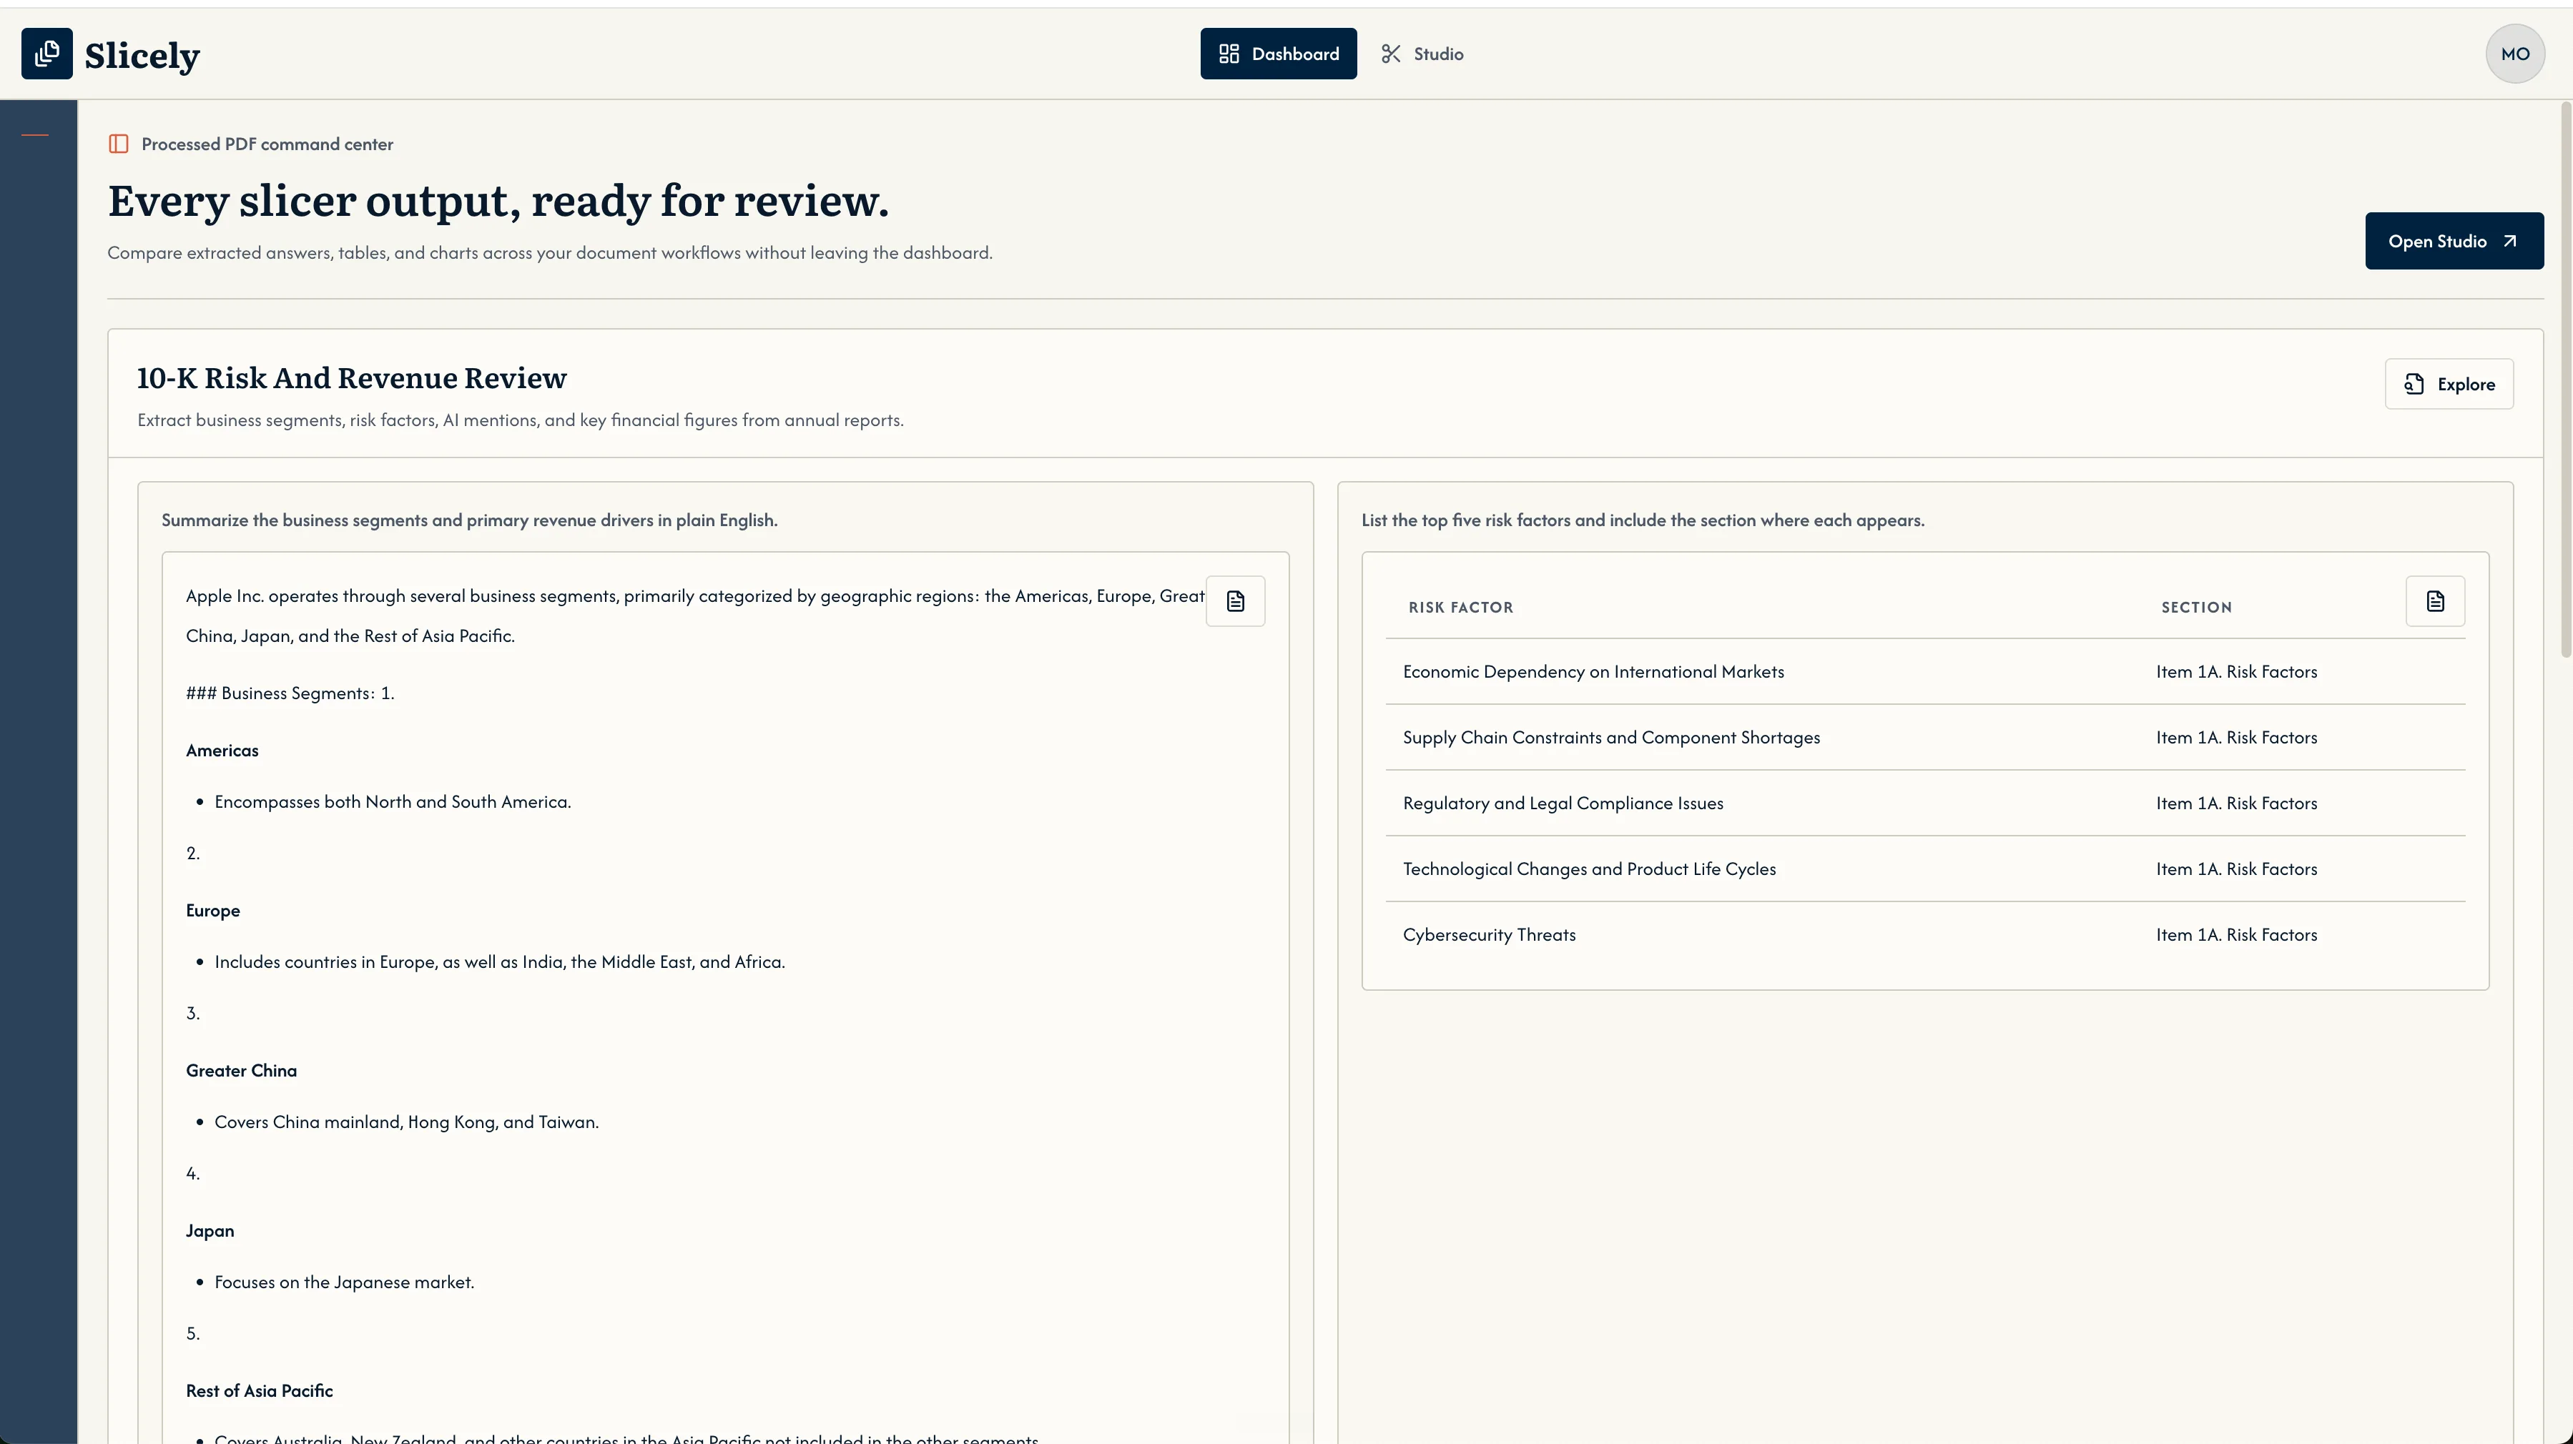This screenshot has height=1444, width=2573.
Task: Click 'Regulatory and Legal Compliance Issues' row
Action: (1925, 804)
